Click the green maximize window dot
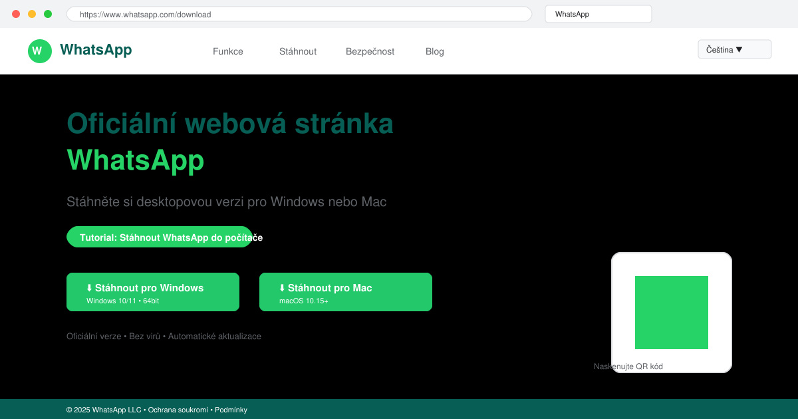 point(48,14)
